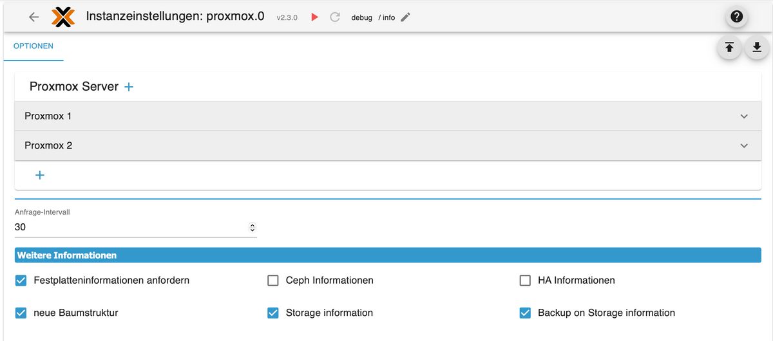Restart the instance using the reload icon

[335, 17]
